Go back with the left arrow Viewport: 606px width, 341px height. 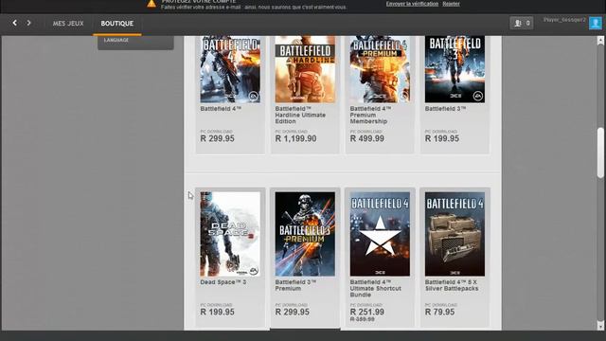coord(15,23)
